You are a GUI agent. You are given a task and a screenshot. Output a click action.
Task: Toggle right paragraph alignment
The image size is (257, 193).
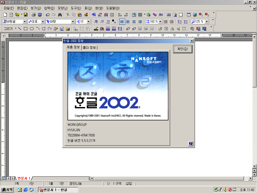click(140, 22)
